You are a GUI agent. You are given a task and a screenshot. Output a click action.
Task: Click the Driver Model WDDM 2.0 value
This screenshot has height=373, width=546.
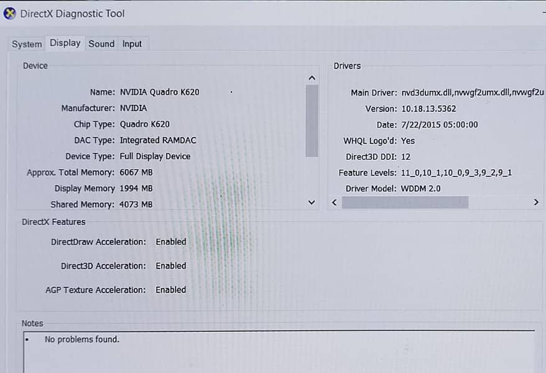(420, 188)
